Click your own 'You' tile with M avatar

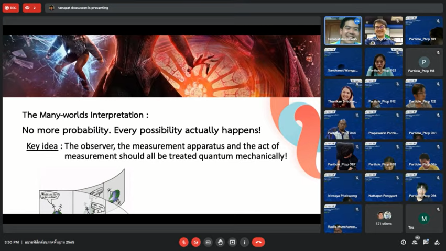[424, 219]
